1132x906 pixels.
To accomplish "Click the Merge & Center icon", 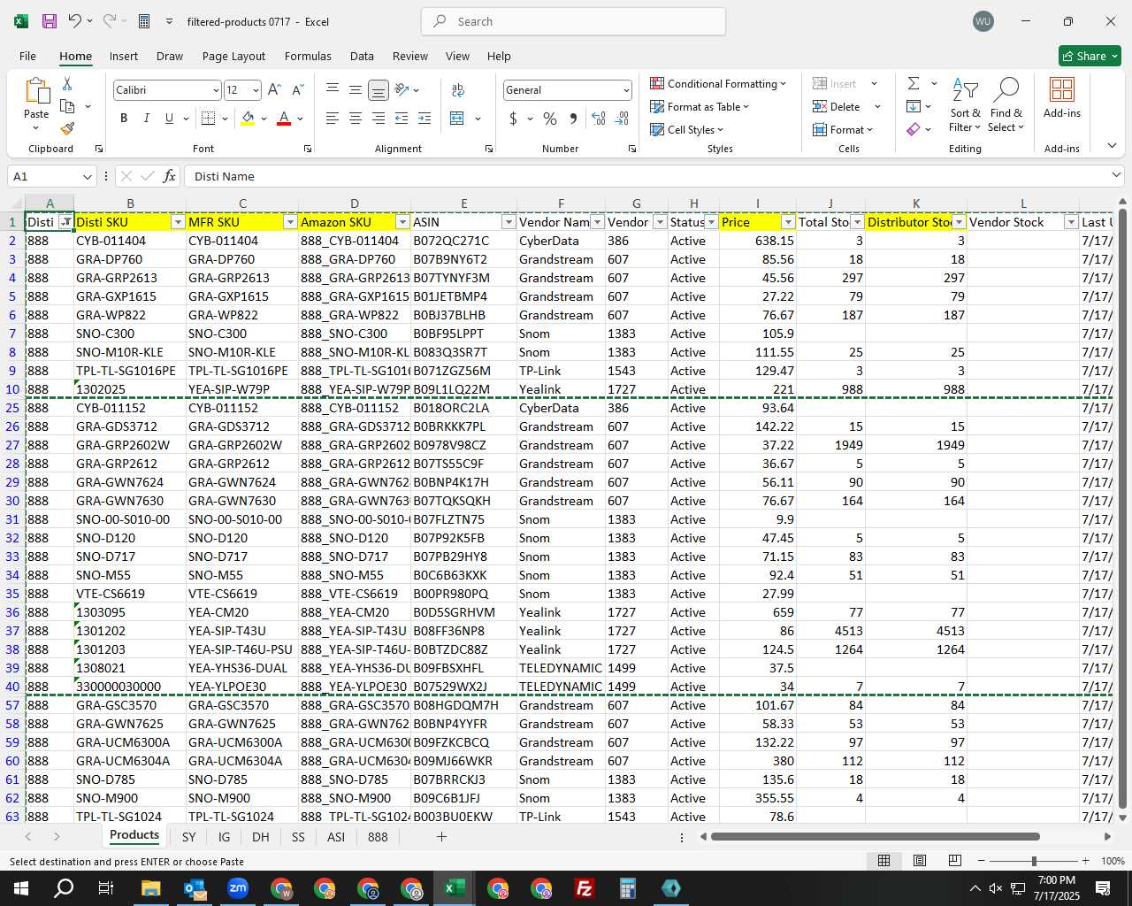I will tap(457, 119).
